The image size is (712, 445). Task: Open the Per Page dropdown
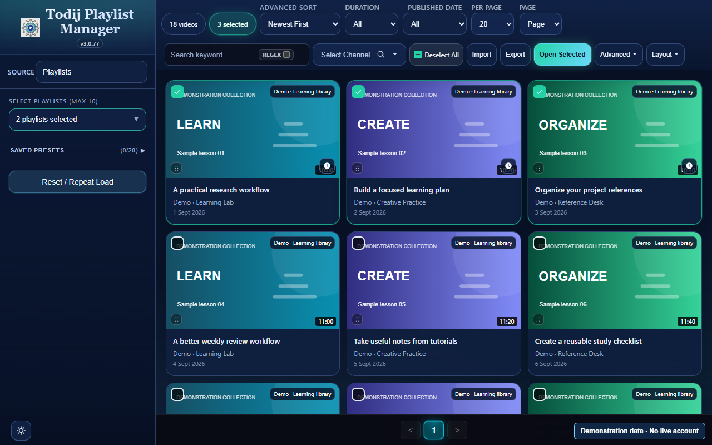point(492,24)
